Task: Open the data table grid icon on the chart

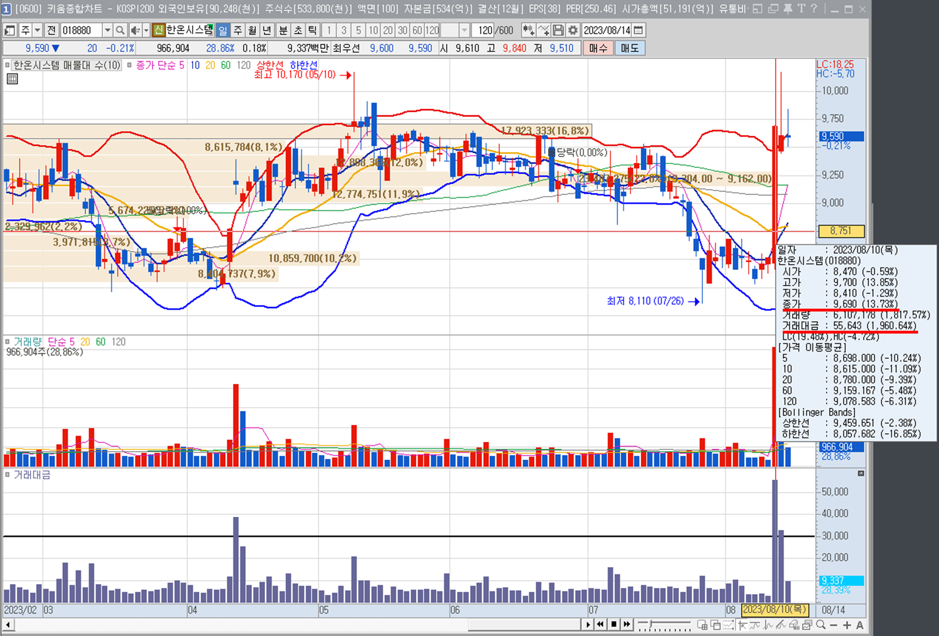Action: pos(12,79)
